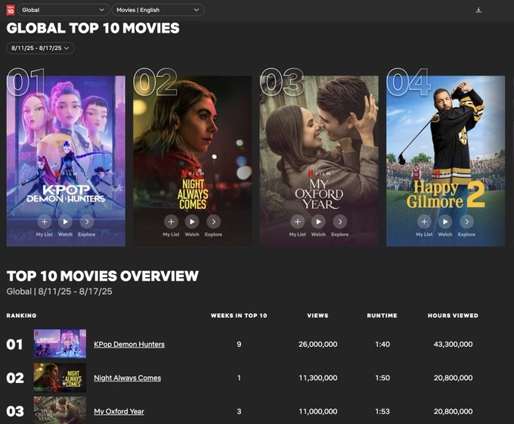514x424 pixels.
Task: Add My Oxford Year to My List
Action: coord(297,222)
